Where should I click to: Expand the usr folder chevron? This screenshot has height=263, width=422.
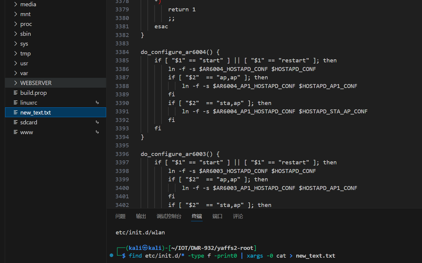coord(15,63)
